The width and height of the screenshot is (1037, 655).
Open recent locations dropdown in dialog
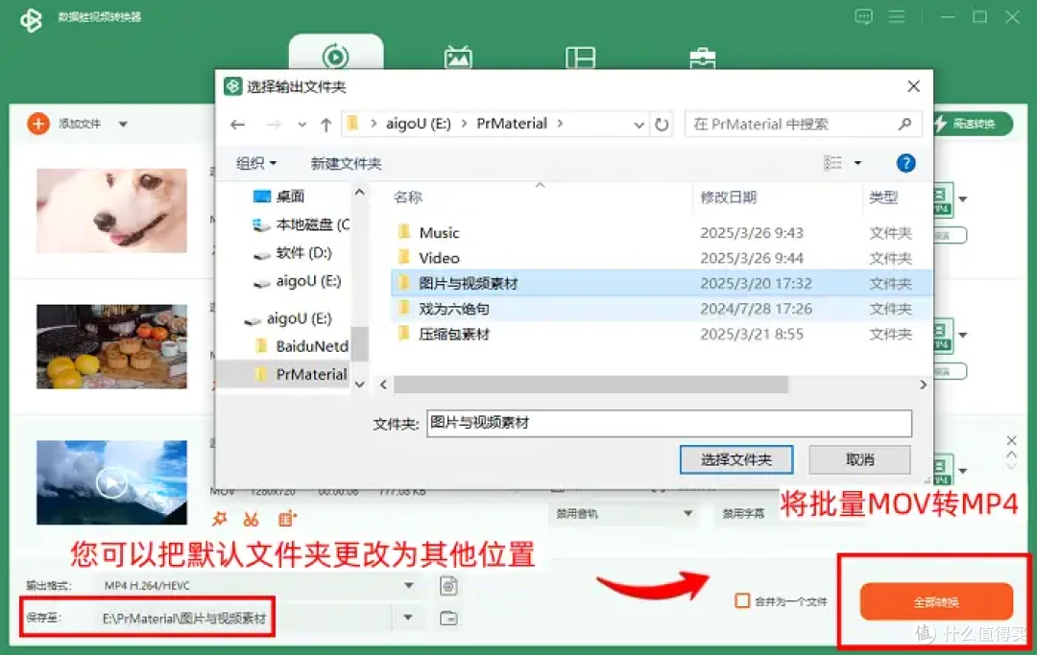click(x=301, y=124)
